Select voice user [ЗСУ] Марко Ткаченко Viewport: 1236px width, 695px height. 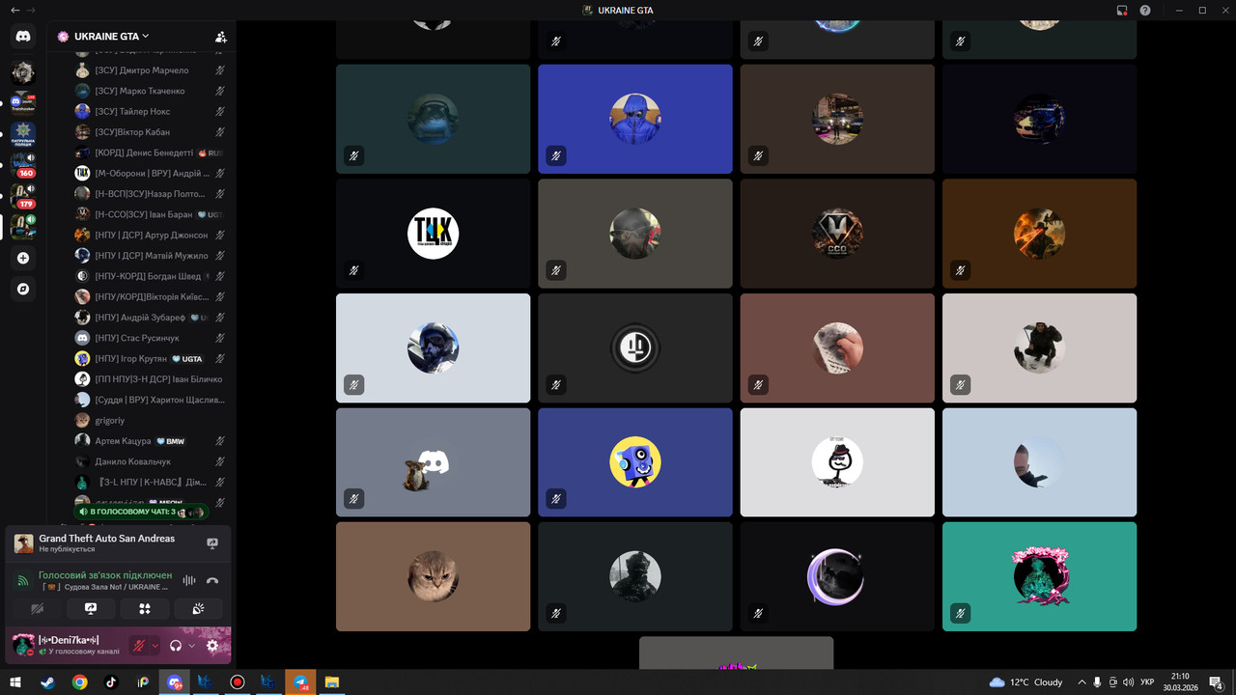(150, 91)
